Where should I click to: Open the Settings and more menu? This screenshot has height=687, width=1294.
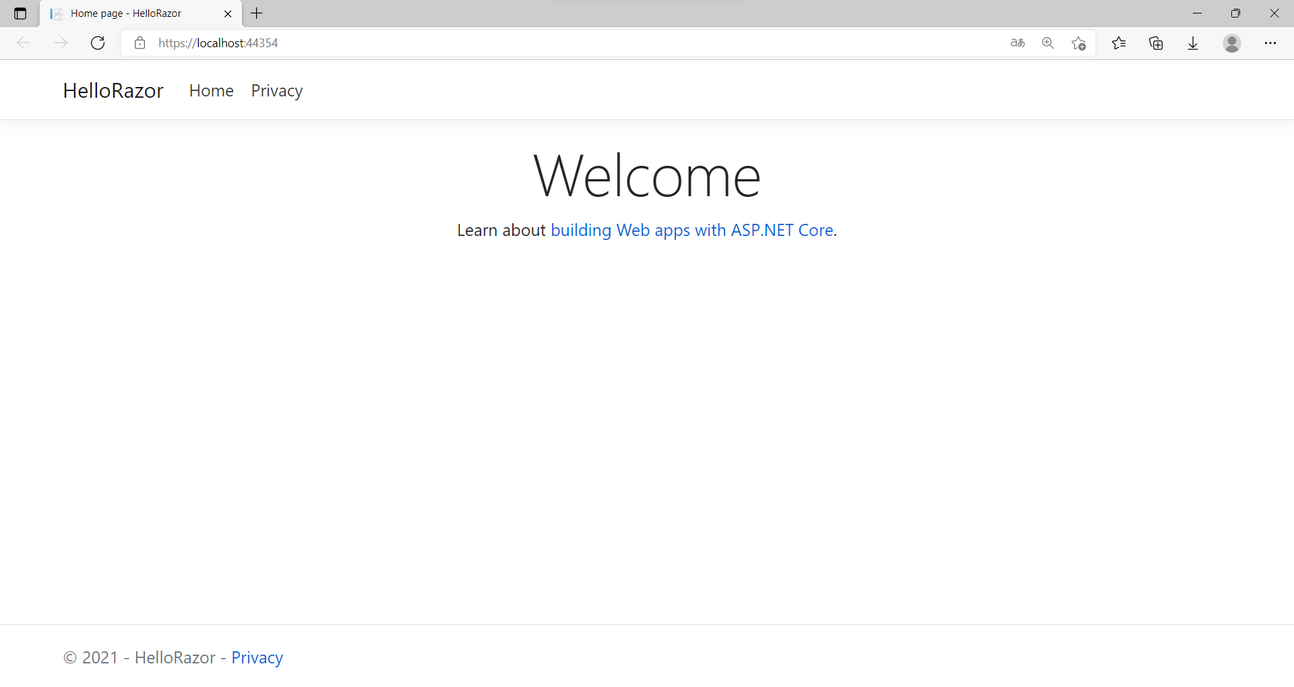click(1270, 43)
